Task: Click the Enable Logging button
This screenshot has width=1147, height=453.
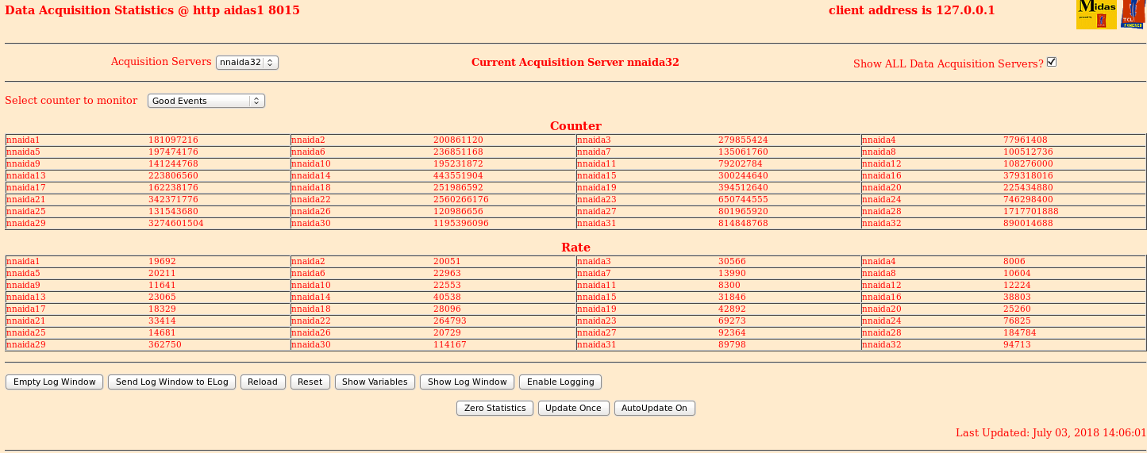Action: coord(560,382)
